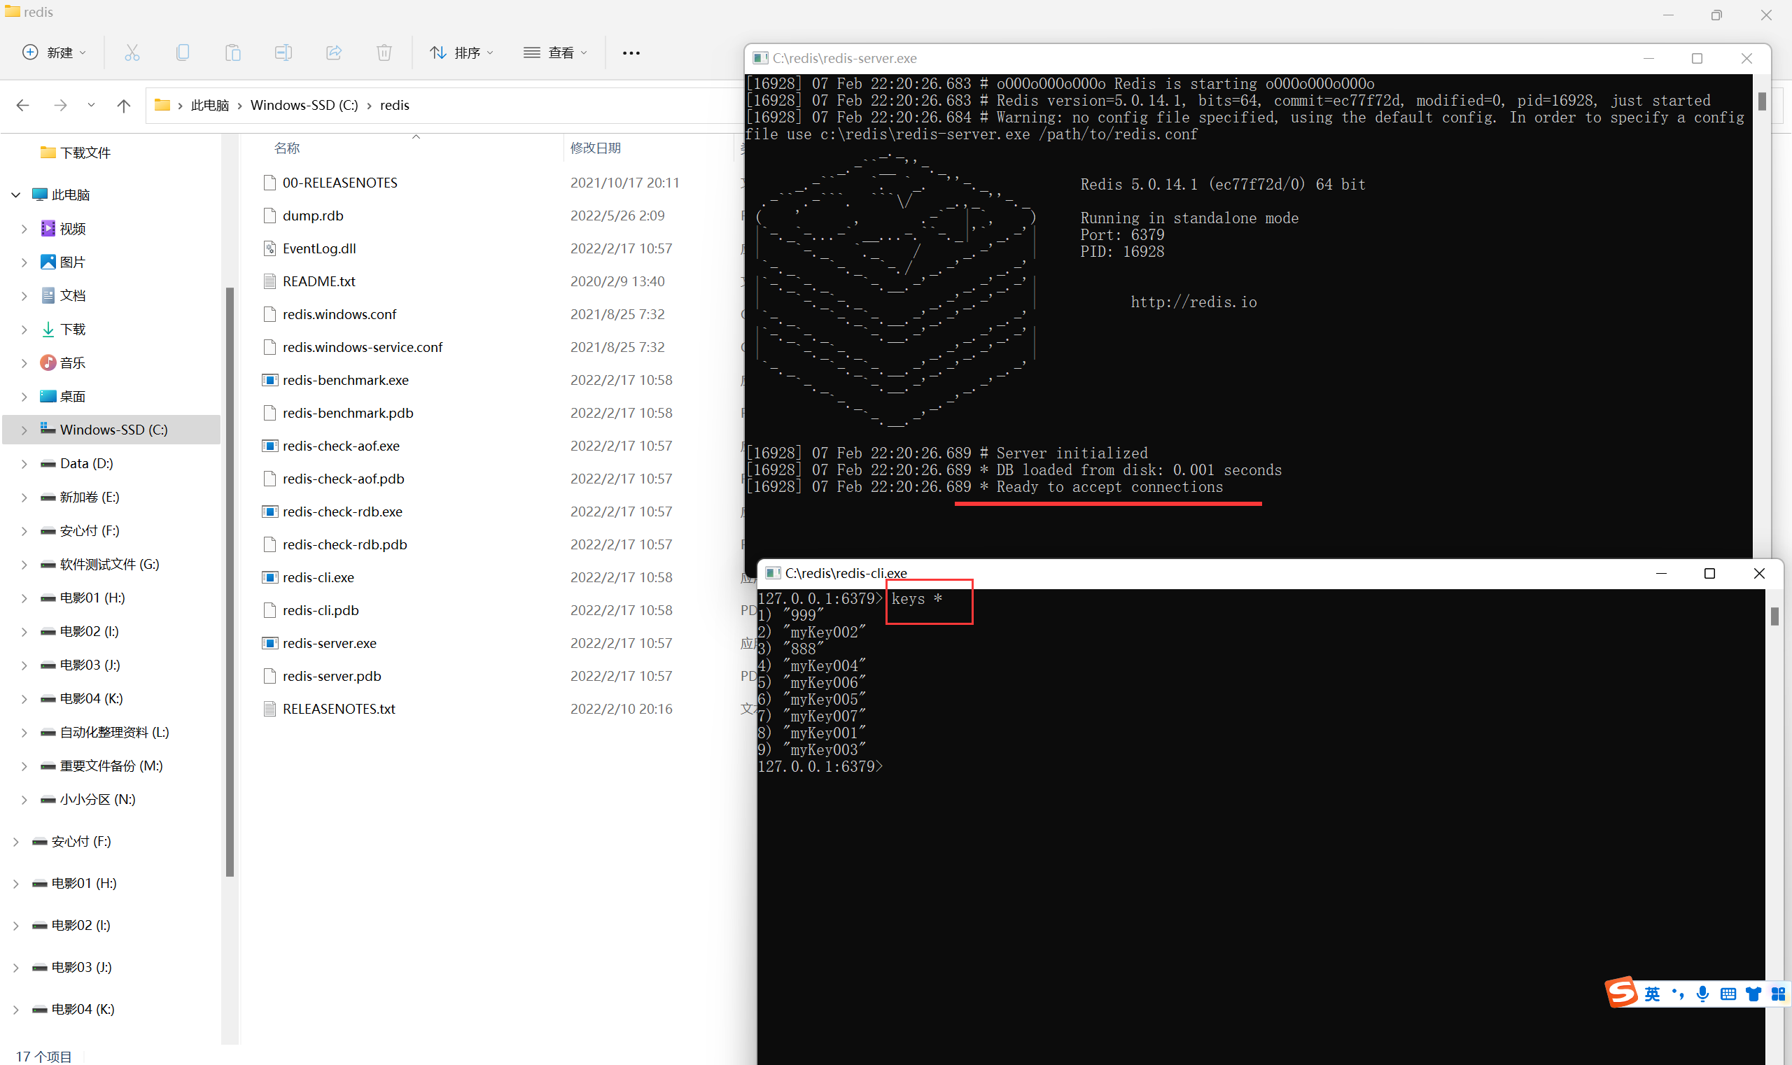Viewport: 1792px width, 1065px height.
Task: Click the Delete trash bin icon
Action: point(384,52)
